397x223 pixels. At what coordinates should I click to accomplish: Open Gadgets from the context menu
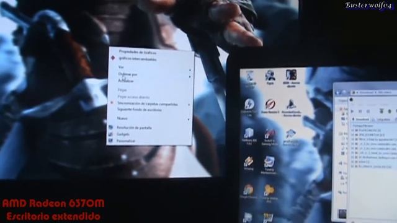123,134
